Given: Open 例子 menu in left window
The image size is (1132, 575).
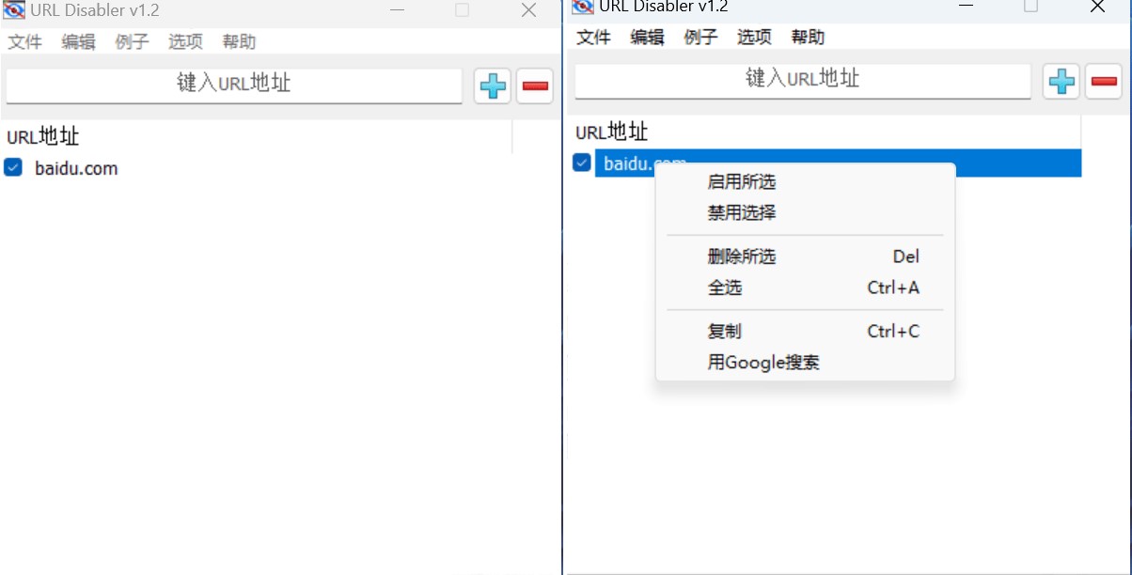Looking at the screenshot, I should [132, 42].
